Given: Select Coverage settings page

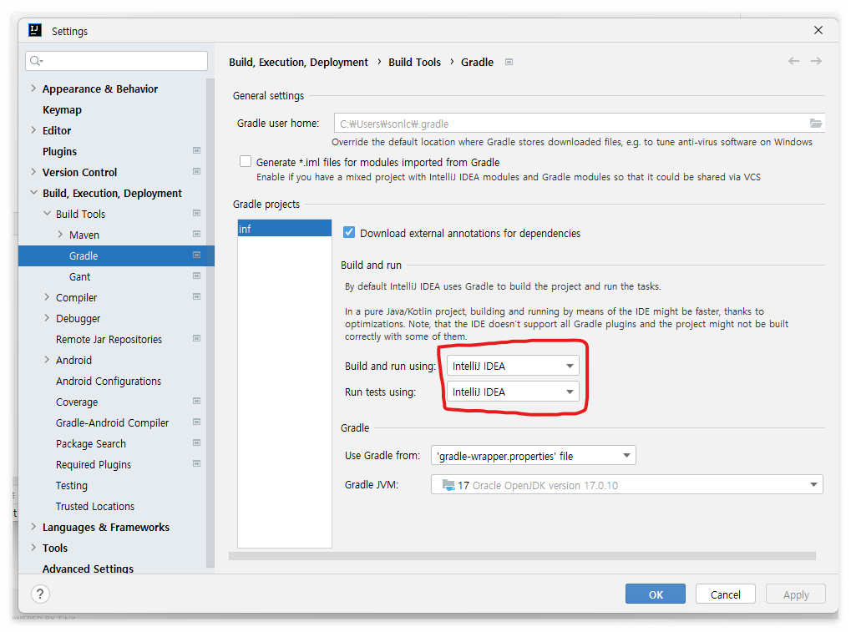Looking at the screenshot, I should (x=77, y=402).
